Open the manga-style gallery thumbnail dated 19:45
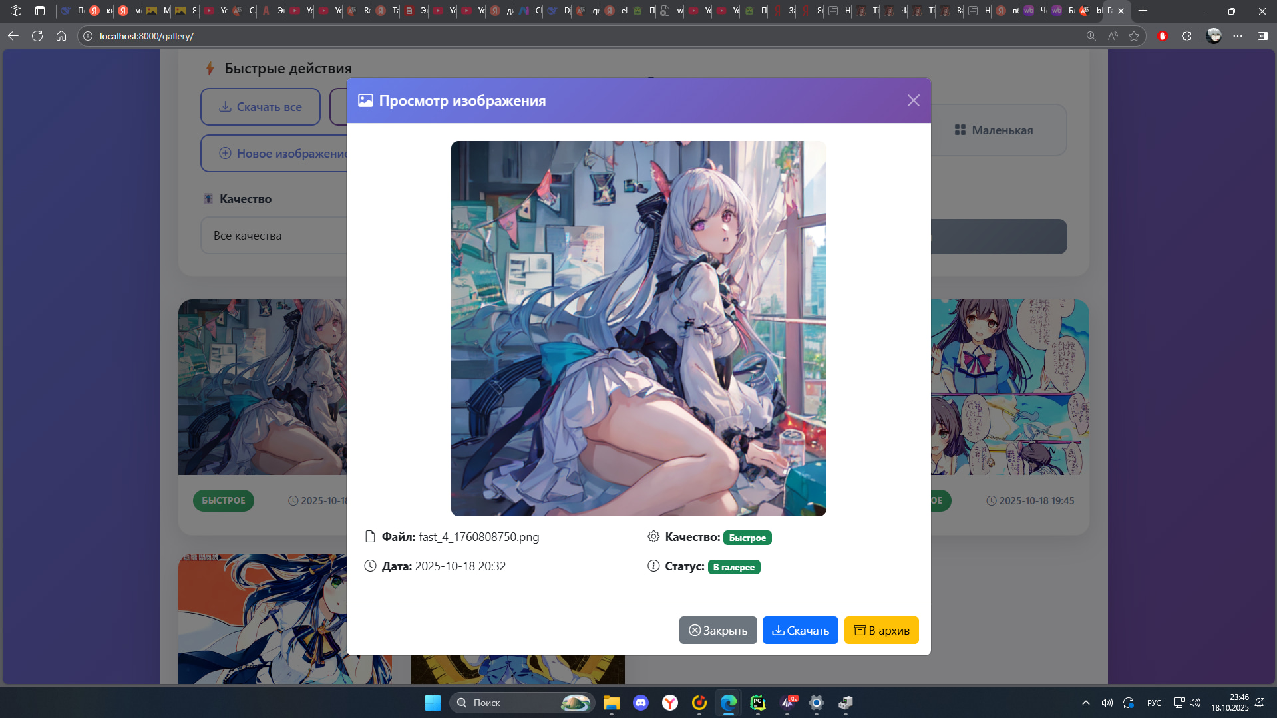This screenshot has height=718, width=1277. [x=1009, y=387]
